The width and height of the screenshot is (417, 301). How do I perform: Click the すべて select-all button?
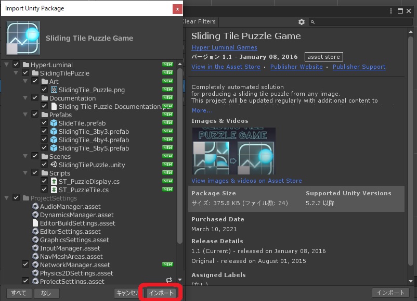(19, 293)
